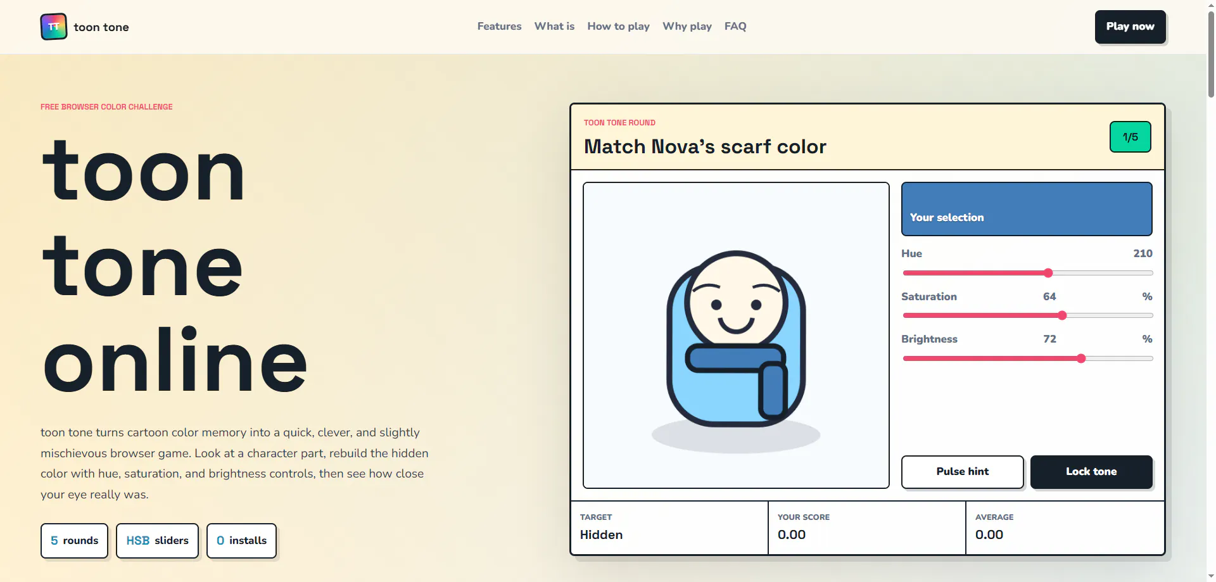Jump to the Why play section
This screenshot has width=1216, height=582.
(687, 26)
